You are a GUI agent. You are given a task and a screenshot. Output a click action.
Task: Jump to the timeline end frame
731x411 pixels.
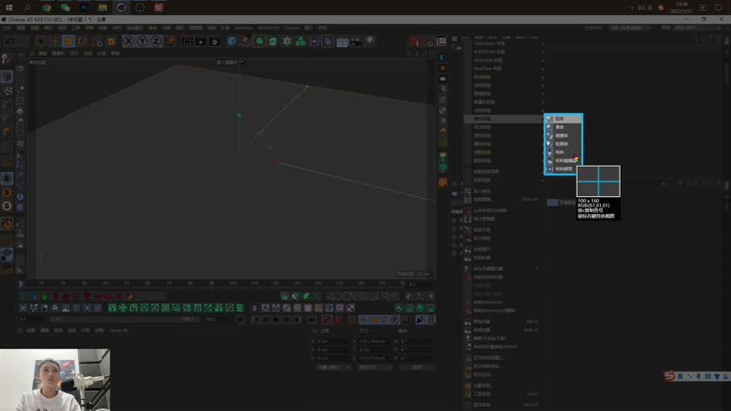point(312,320)
